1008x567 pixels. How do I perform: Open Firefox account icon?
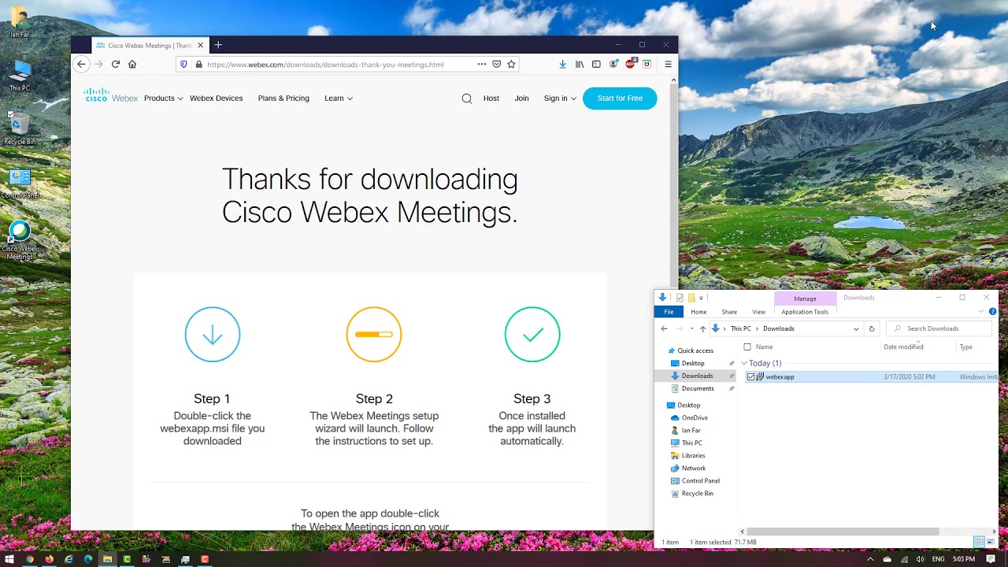(x=613, y=65)
